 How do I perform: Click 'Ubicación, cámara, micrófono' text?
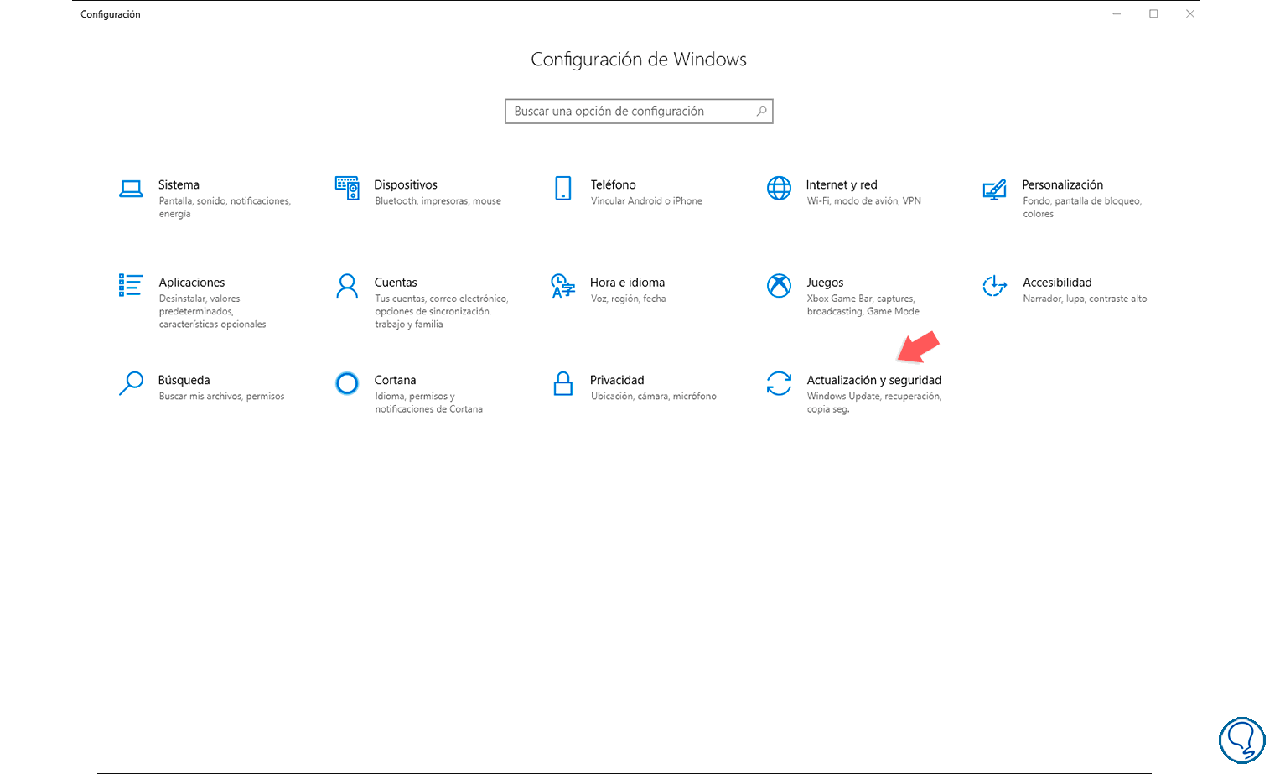pyautogui.click(x=653, y=397)
